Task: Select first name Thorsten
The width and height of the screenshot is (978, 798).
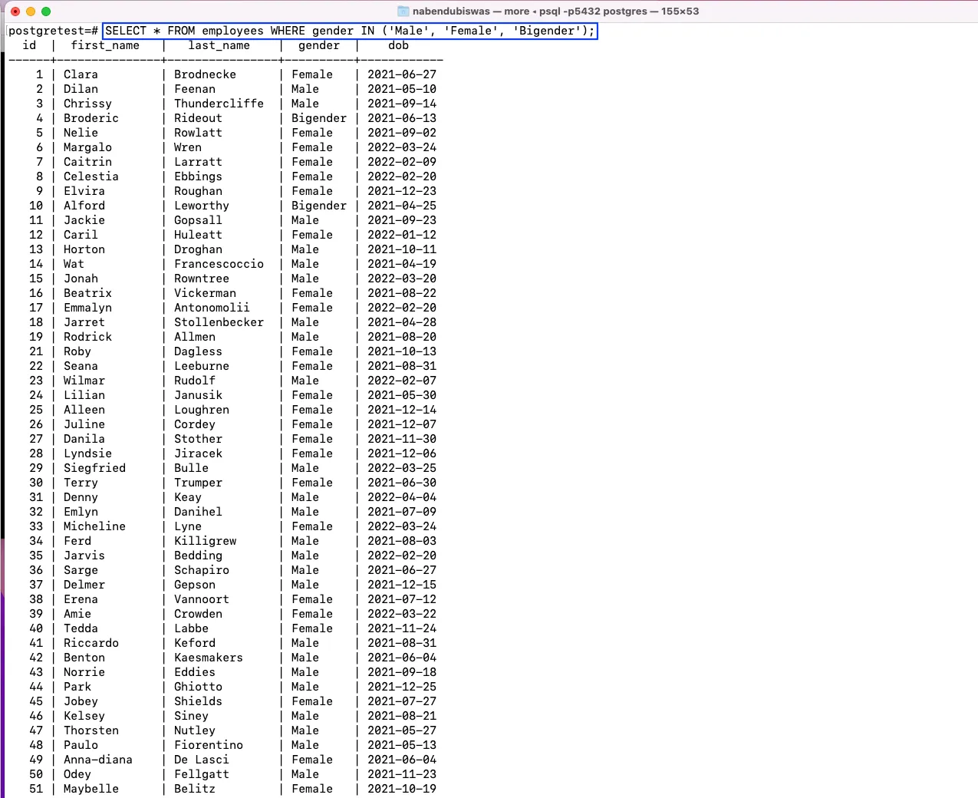Action: [x=91, y=730]
